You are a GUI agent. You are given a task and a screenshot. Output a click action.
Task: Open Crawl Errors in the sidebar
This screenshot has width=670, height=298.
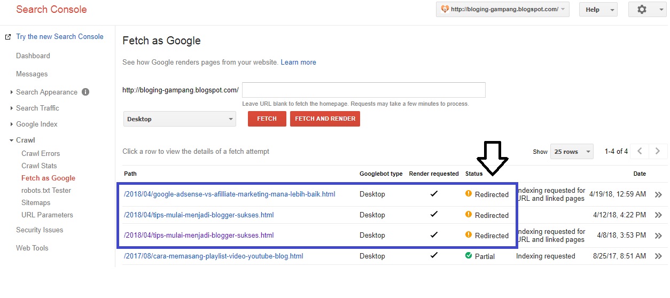coord(41,153)
